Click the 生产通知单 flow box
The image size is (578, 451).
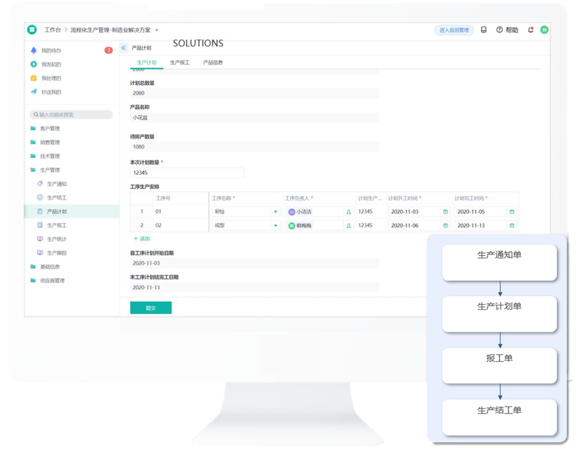click(x=499, y=263)
